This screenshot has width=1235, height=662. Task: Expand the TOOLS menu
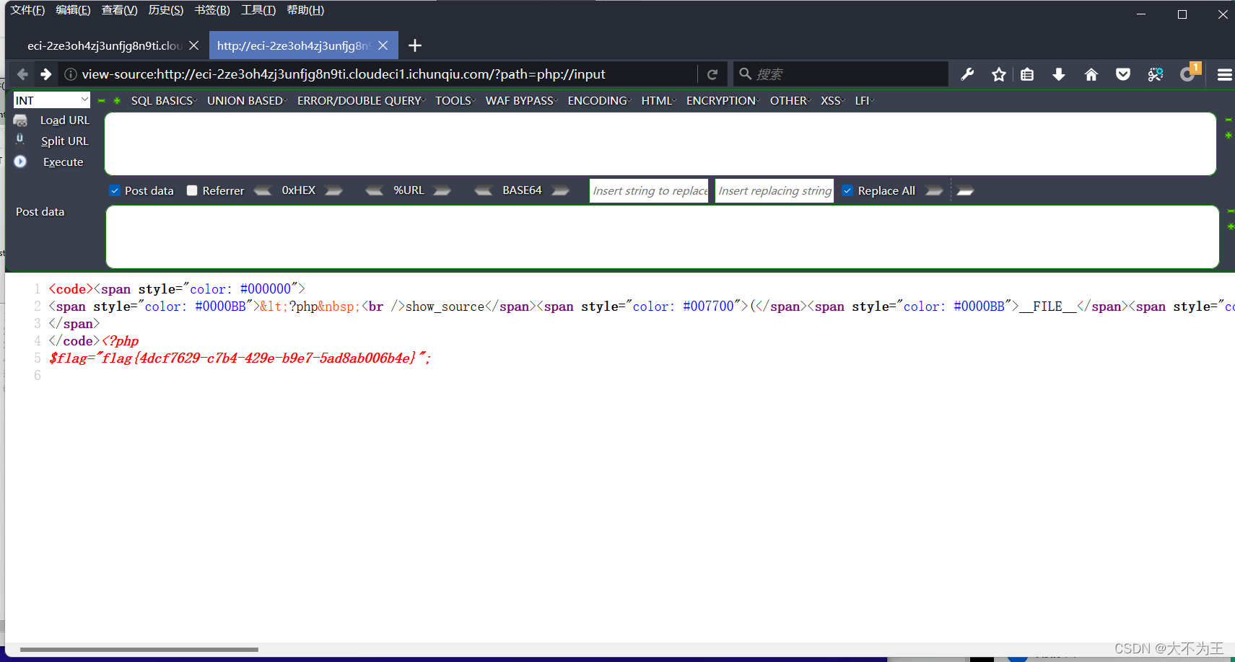(455, 101)
